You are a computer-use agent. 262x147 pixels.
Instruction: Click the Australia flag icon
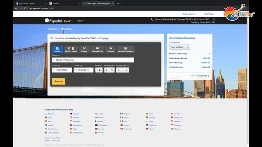pos(71,114)
